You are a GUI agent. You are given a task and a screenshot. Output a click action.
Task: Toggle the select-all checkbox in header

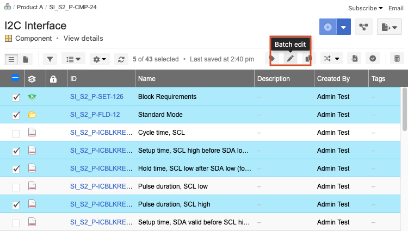coord(16,79)
